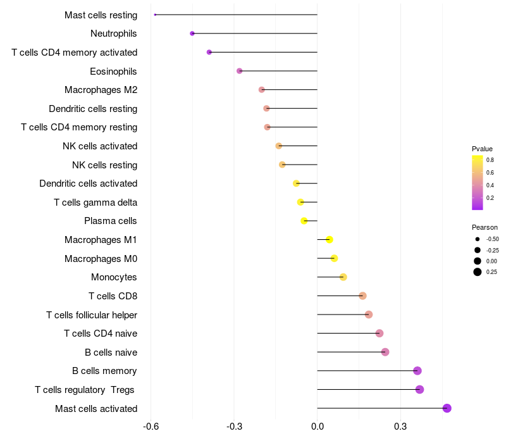
Task: Click the T cells regulatory Tregs dot
Action: 419,390
